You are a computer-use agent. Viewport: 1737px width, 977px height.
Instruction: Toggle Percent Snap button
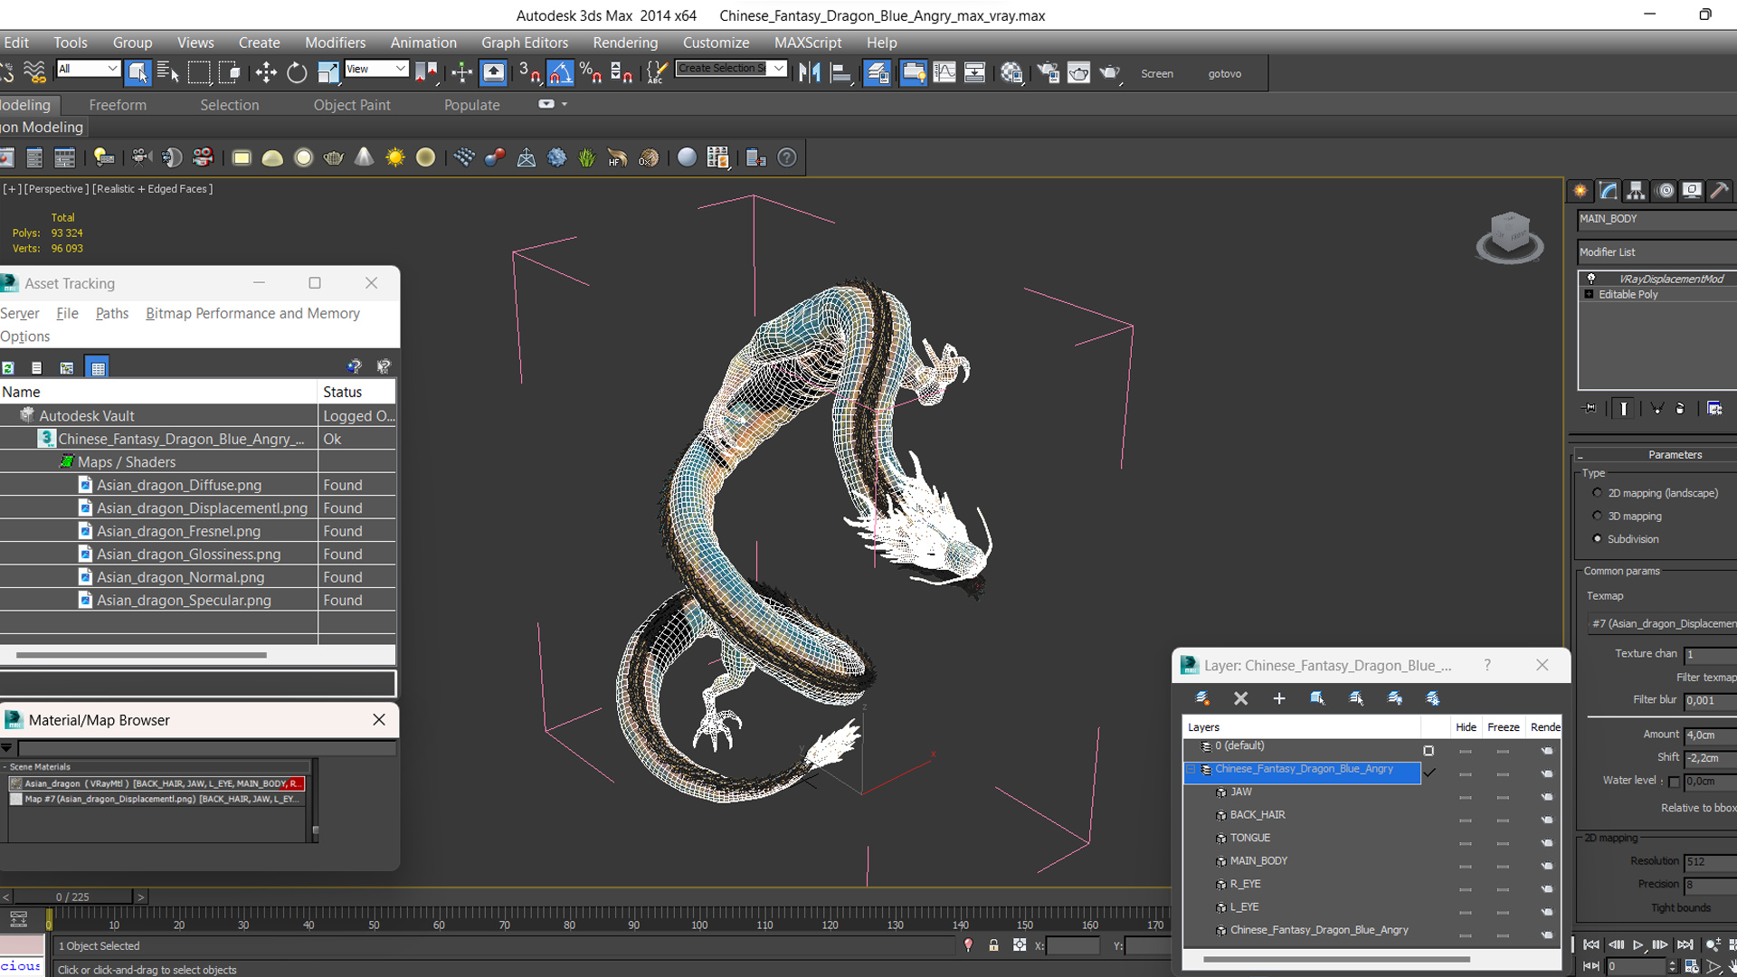pyautogui.click(x=591, y=72)
